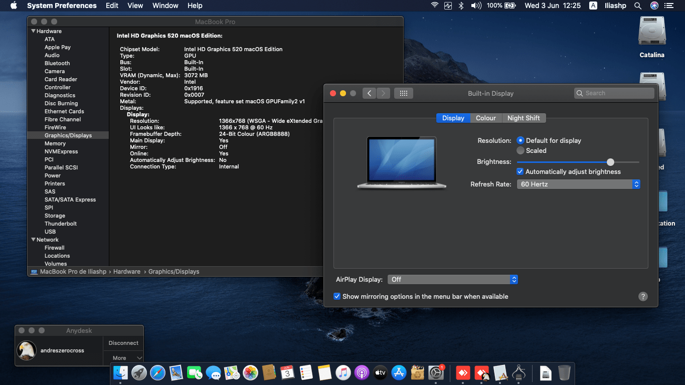Choose the Scaled resolution option

point(521,150)
